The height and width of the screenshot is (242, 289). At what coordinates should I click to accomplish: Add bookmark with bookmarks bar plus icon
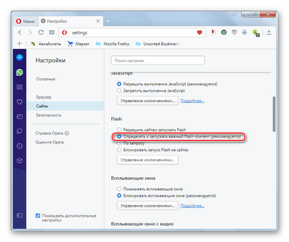[19, 44]
